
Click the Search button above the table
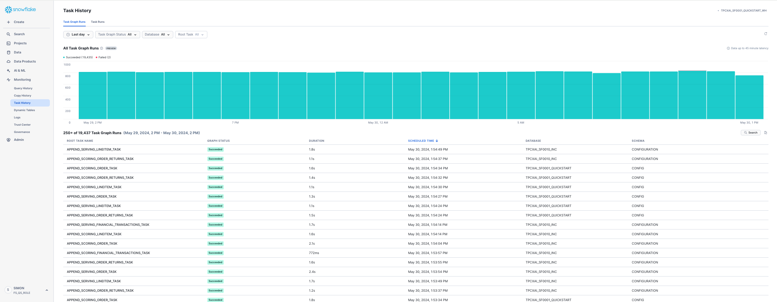pyautogui.click(x=750, y=133)
